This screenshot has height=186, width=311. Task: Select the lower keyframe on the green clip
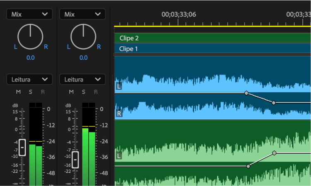click(248, 166)
